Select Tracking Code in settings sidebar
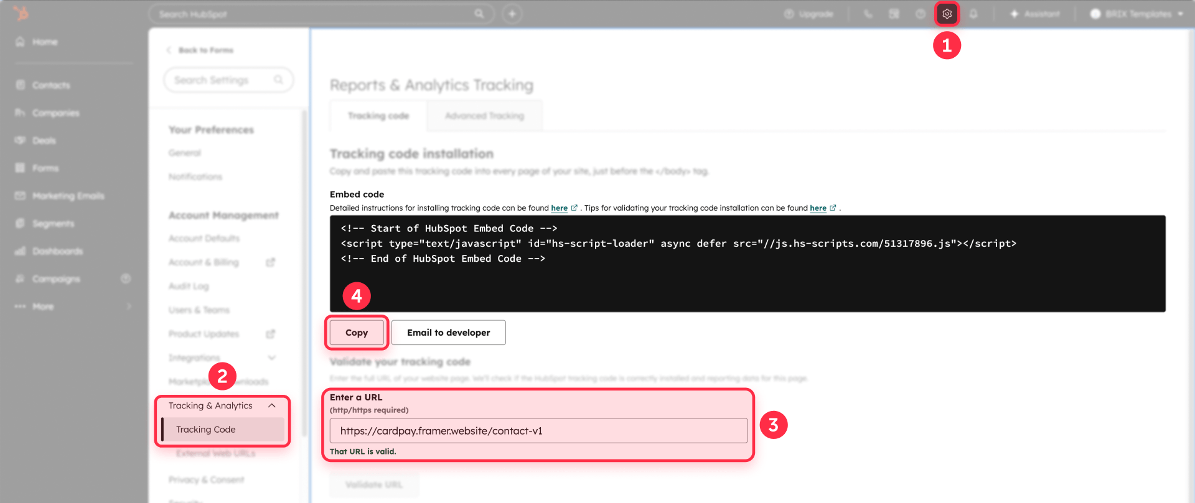 pos(223,430)
